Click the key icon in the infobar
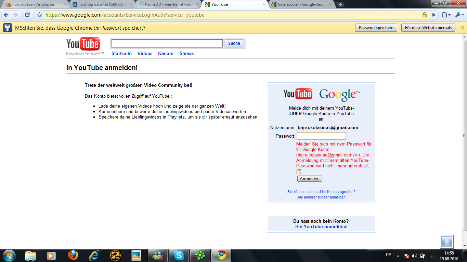Viewport: 467px width, 262px height. pos(8,28)
